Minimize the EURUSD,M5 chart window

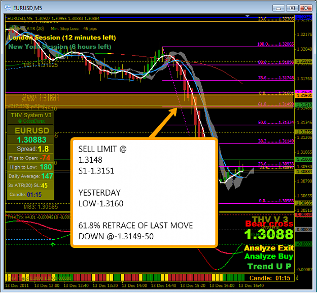click(278, 8)
